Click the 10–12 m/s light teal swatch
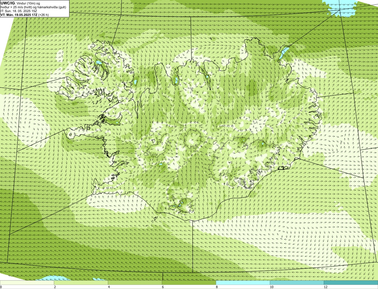 click(297, 283)
